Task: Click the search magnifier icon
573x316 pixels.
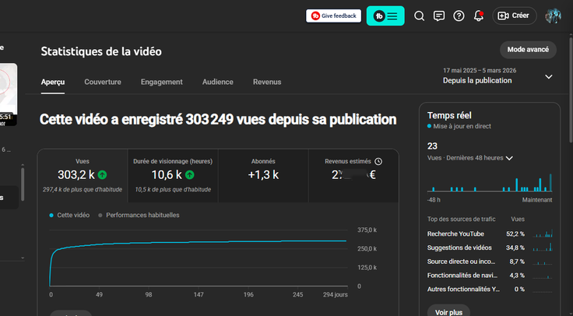Action: [x=419, y=16]
